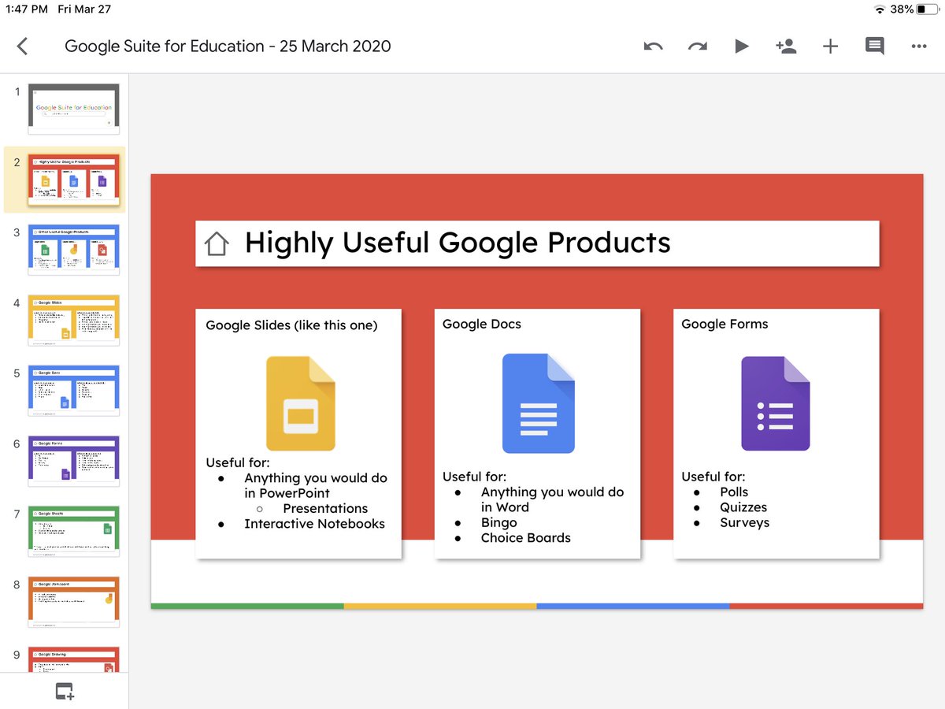
Task: Tap the Quizzes bullet text
Action: click(743, 507)
